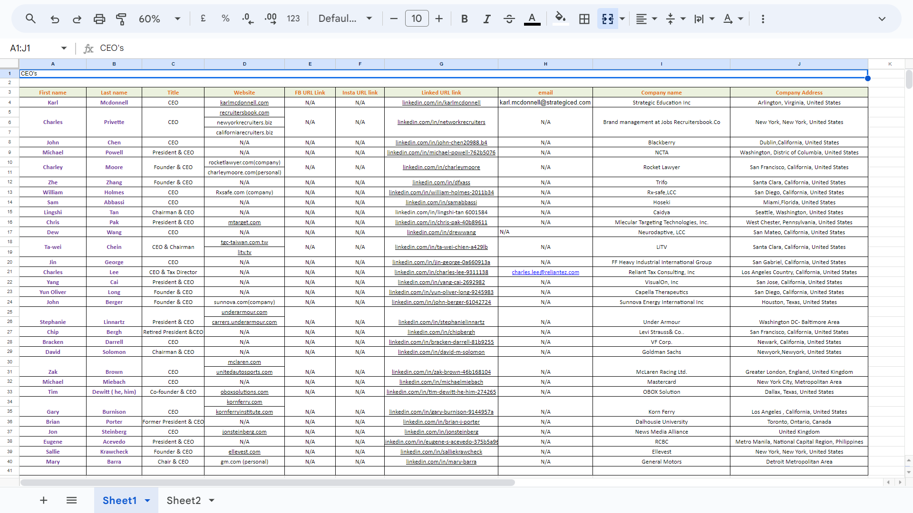Screen dimensions: 913x513
Task: Toggle Strikethrough formatting
Action: pos(509,19)
